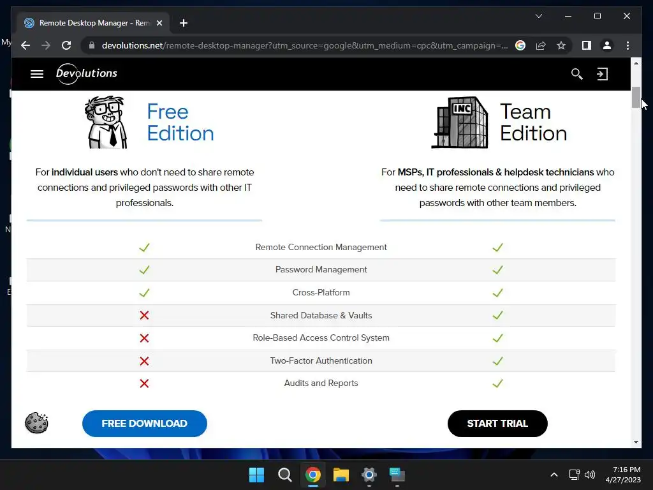653x490 pixels.
Task: Bookmark this tab with the star
Action: [561, 45]
